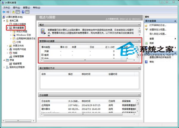Select 应用程序和服务日志 node
This screenshot has height=128, width=179.
point(26,38)
